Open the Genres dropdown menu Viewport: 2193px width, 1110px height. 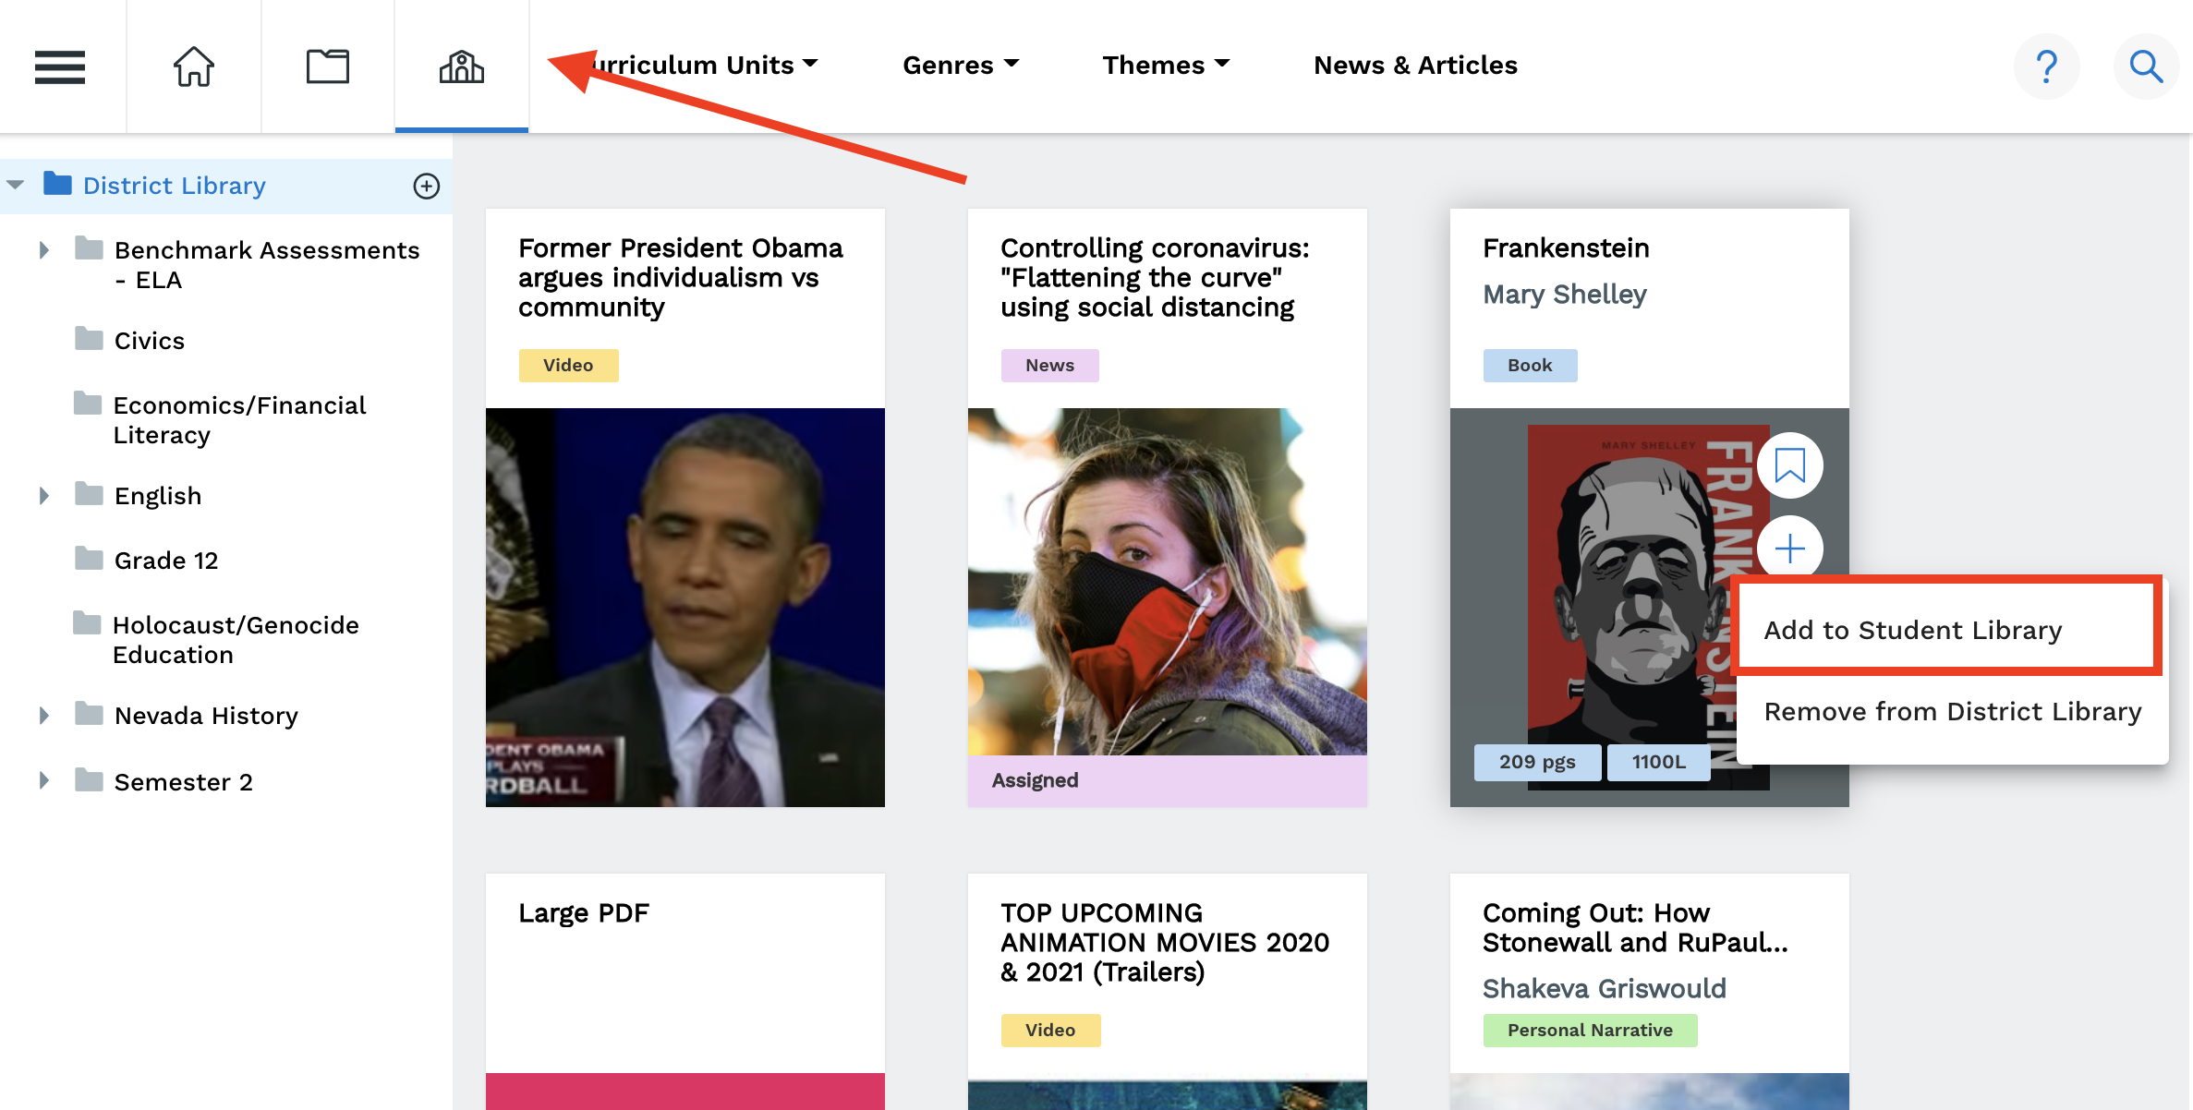coord(960,65)
